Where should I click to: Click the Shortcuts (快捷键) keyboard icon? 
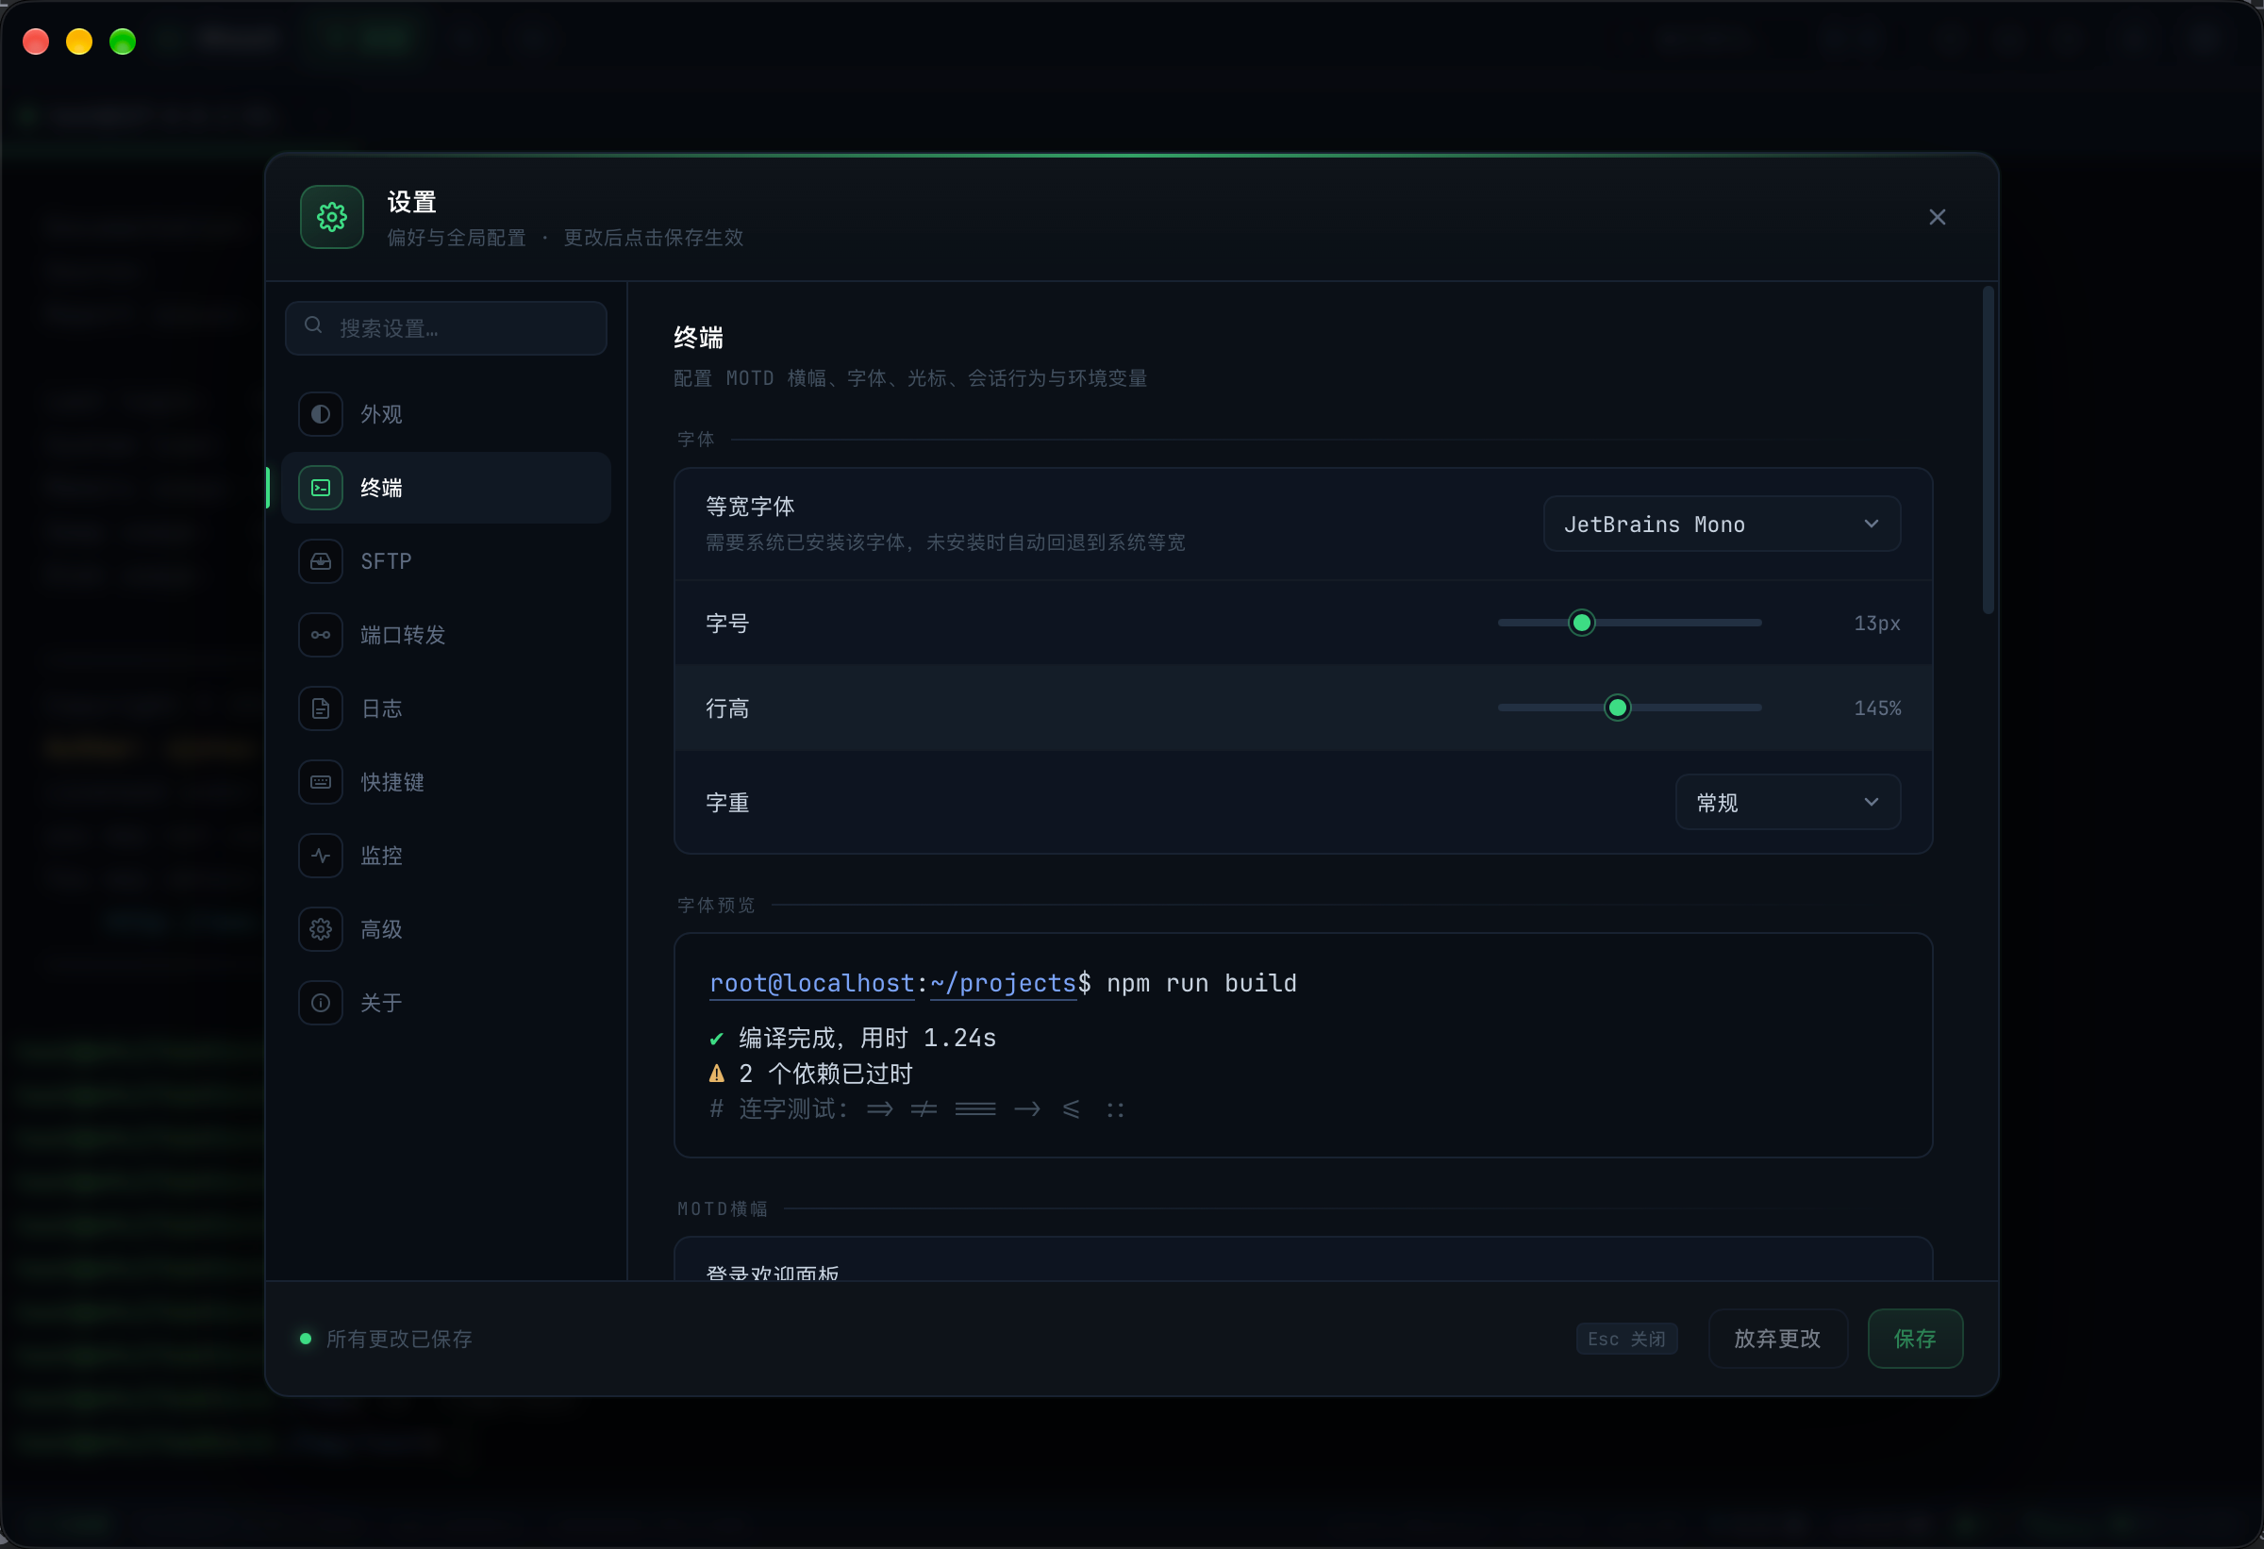[x=321, y=781]
